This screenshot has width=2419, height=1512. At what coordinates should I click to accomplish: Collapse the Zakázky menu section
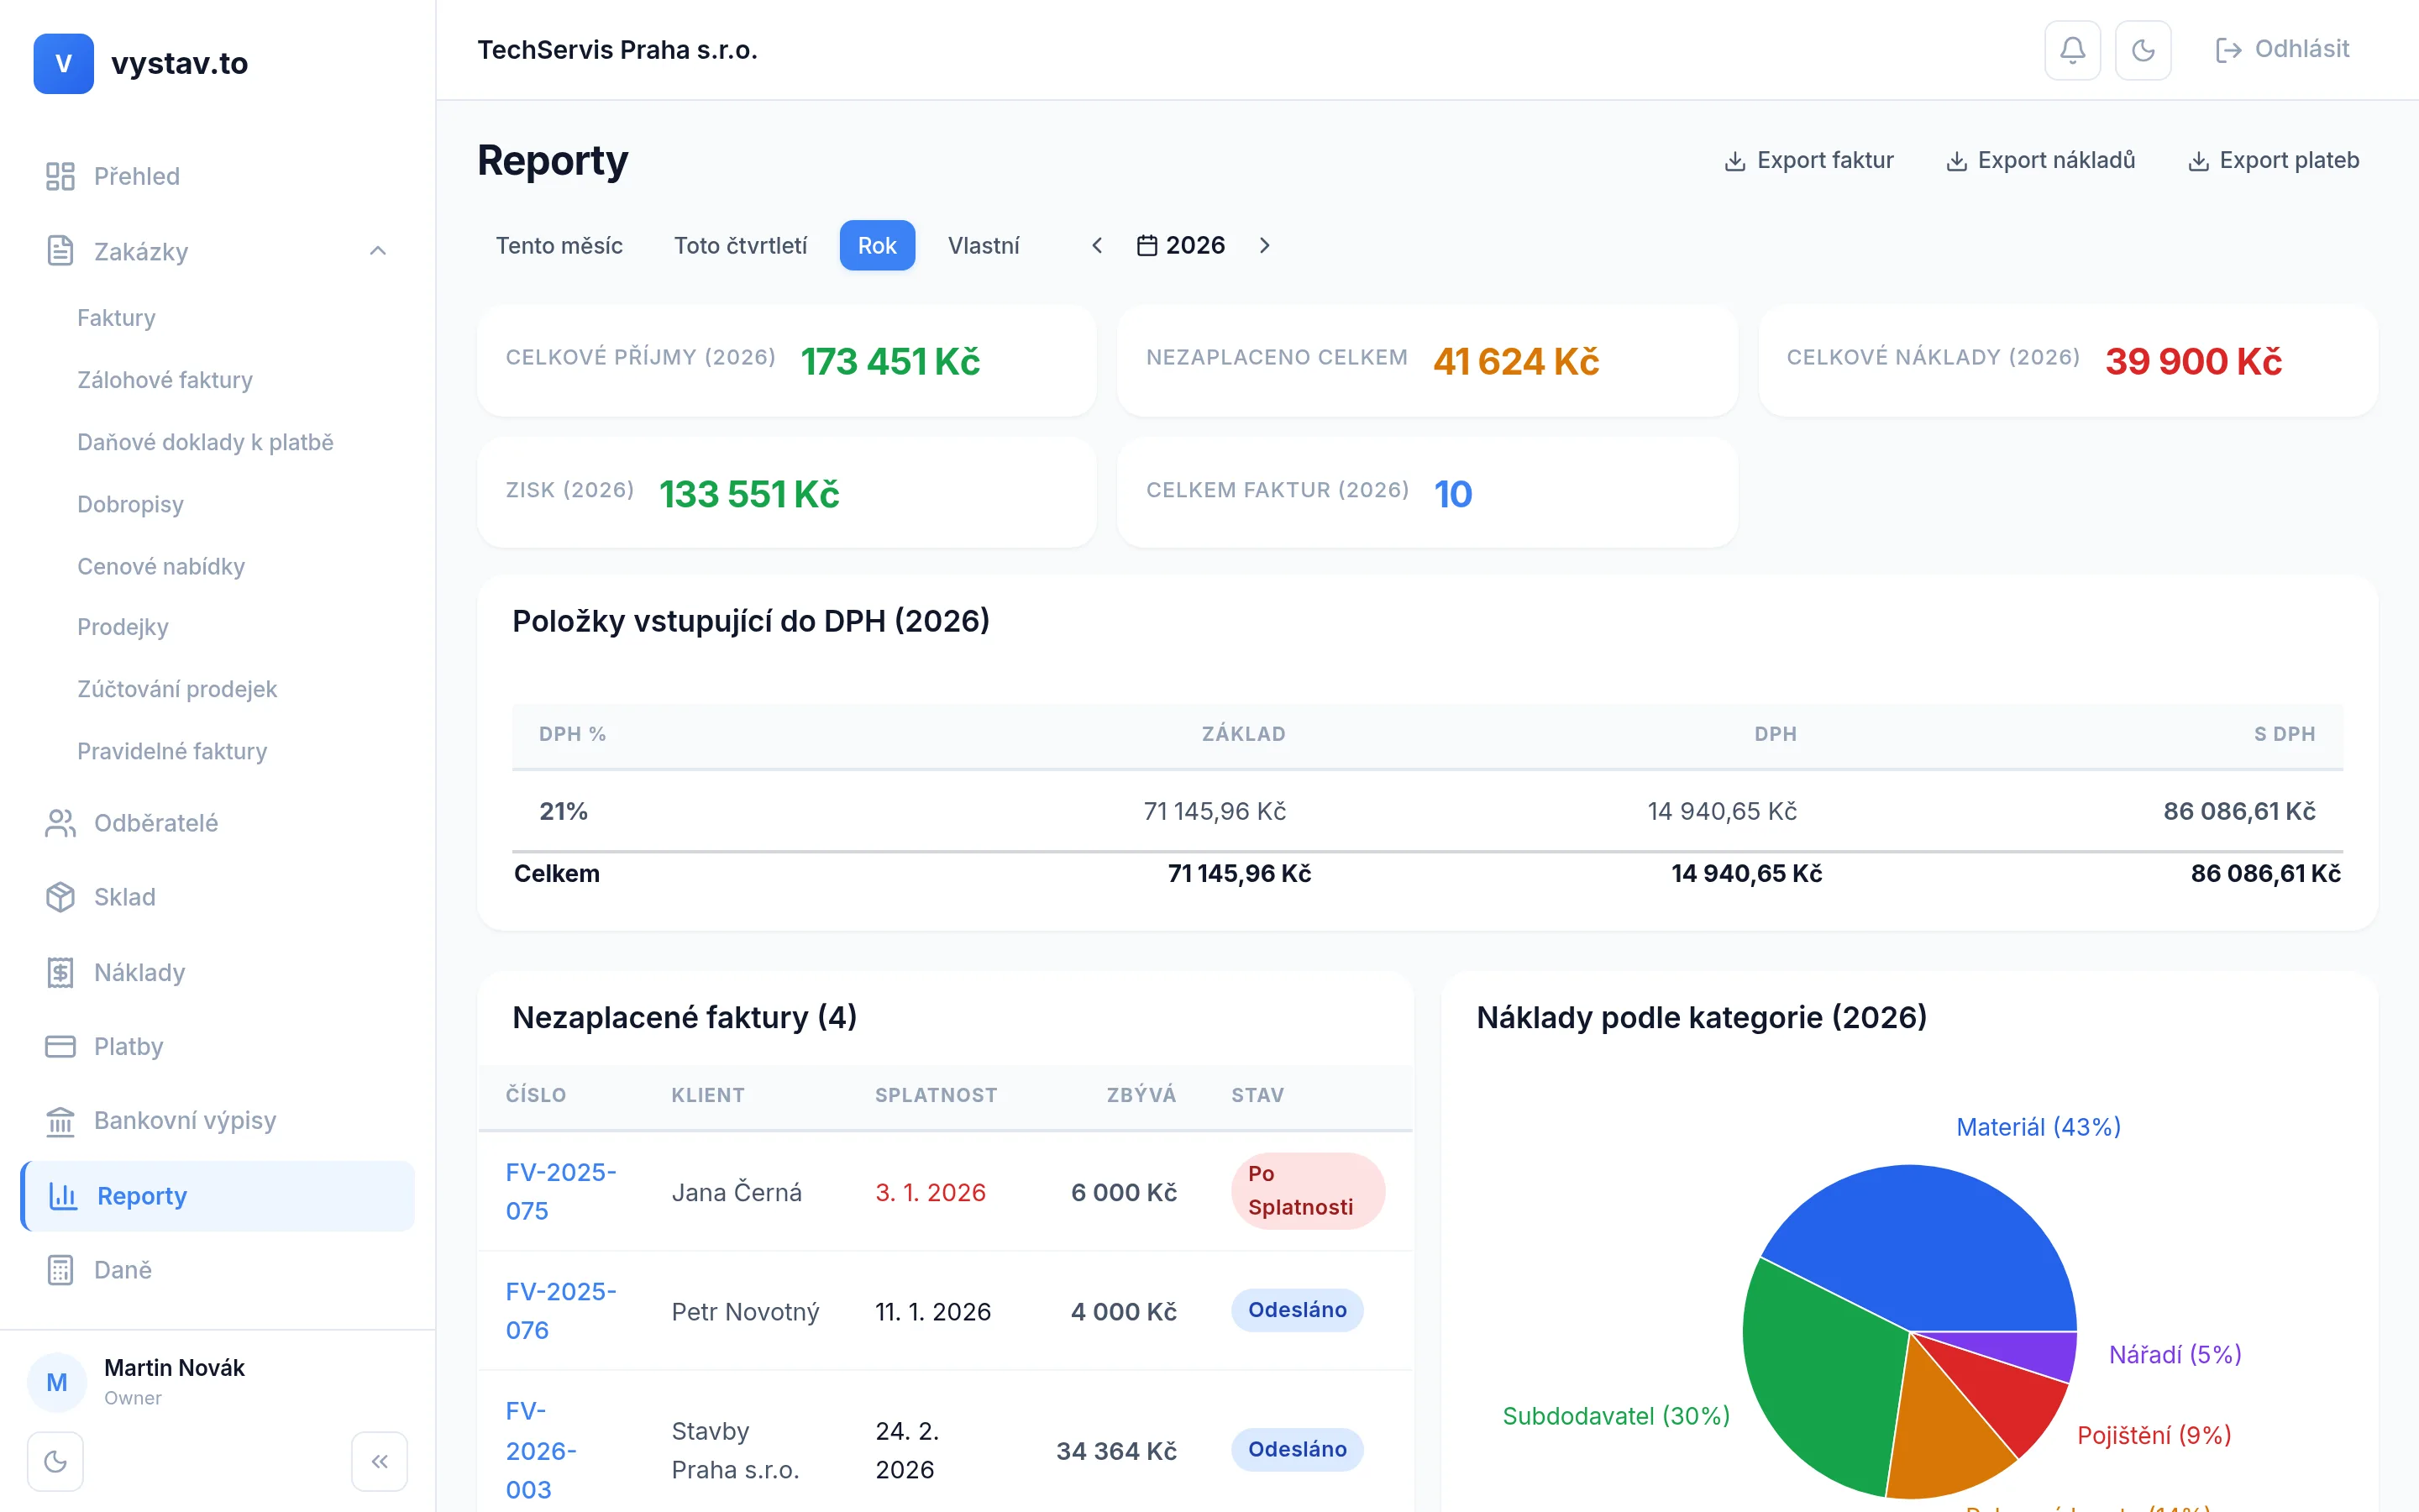(378, 251)
